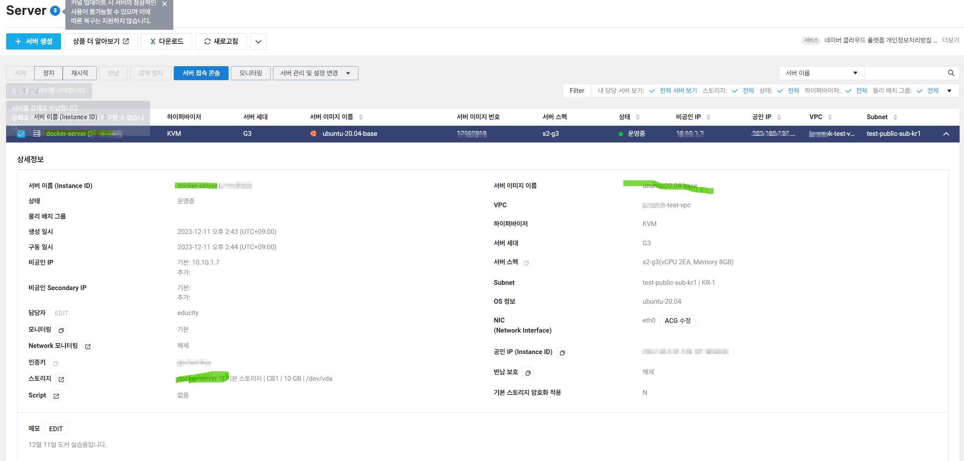The height and width of the screenshot is (461, 964).
Task: Click the 서버 세대 column header
Action: [x=255, y=117]
